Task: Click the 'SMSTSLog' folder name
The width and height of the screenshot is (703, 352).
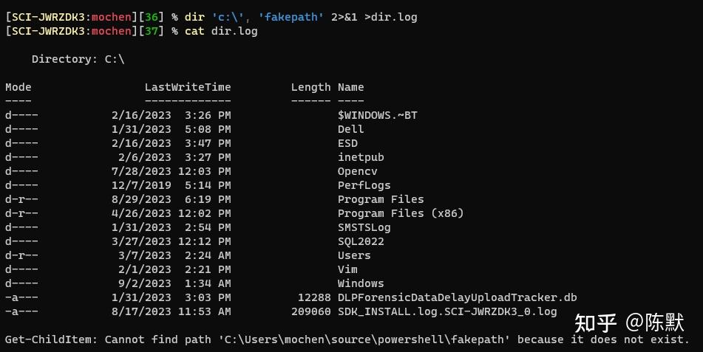Action: point(364,227)
